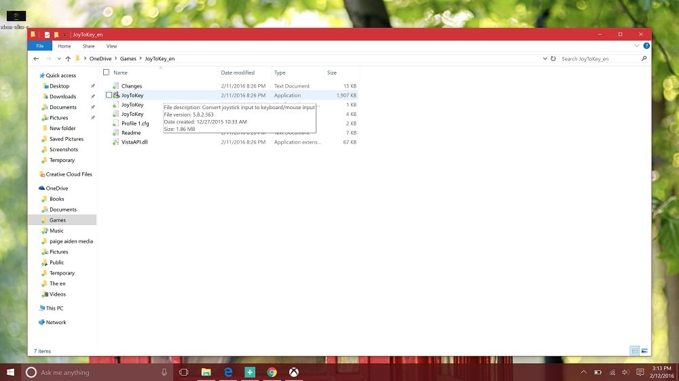The image size is (679, 381).
Task: Open the Share ribbon tab
Action: pos(88,46)
